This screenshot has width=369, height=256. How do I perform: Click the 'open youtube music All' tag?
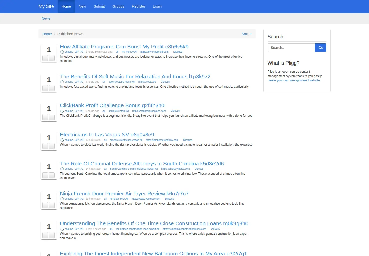click(x=122, y=82)
